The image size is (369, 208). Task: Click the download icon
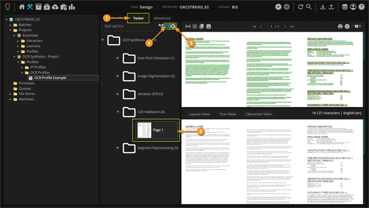point(323,7)
